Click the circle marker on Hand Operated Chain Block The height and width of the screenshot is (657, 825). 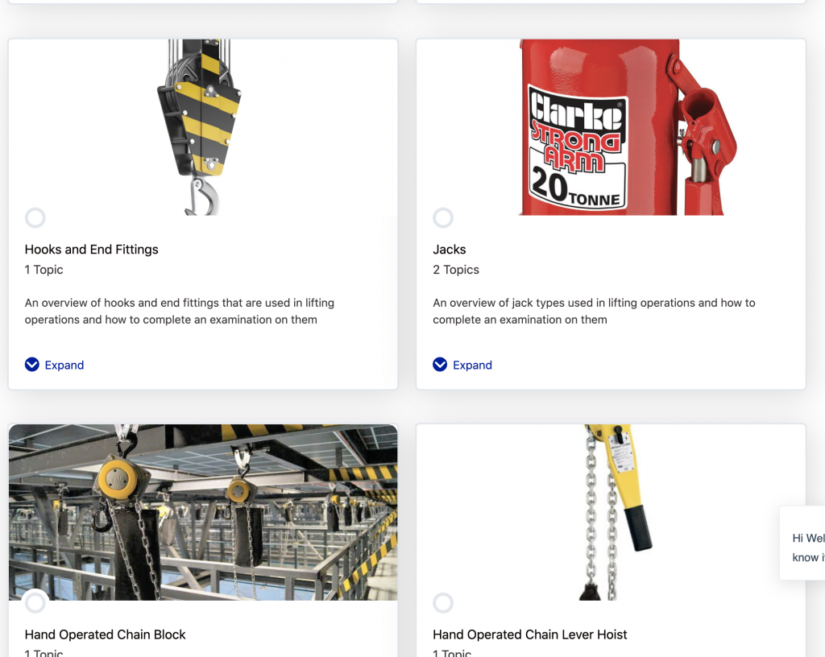coord(35,602)
